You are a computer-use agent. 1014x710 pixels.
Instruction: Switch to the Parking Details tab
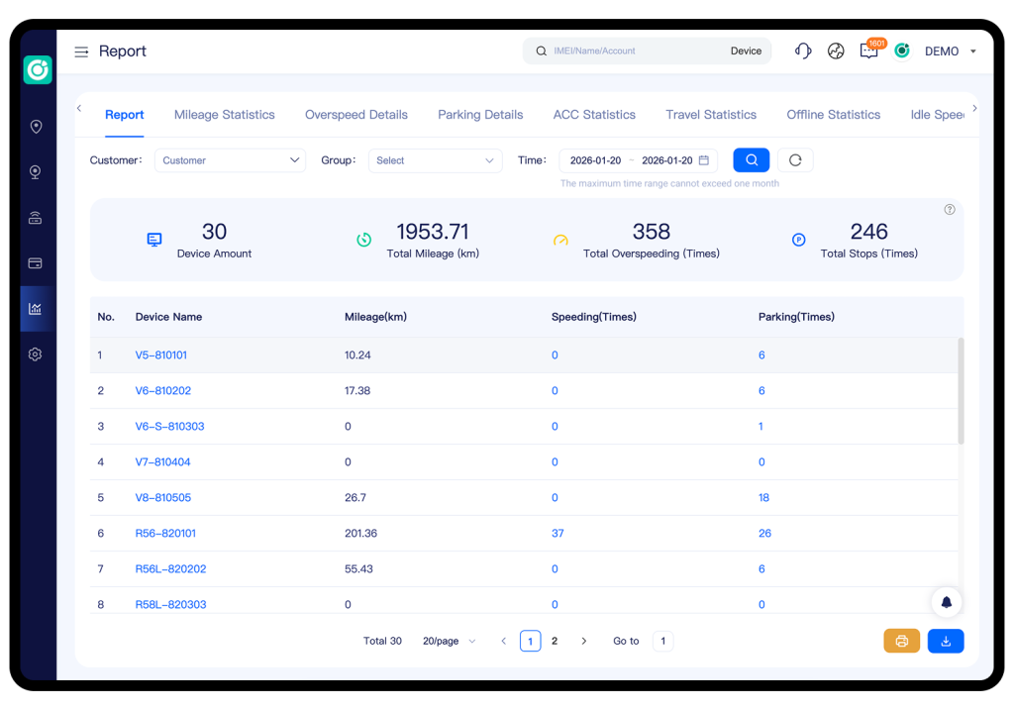pos(480,115)
